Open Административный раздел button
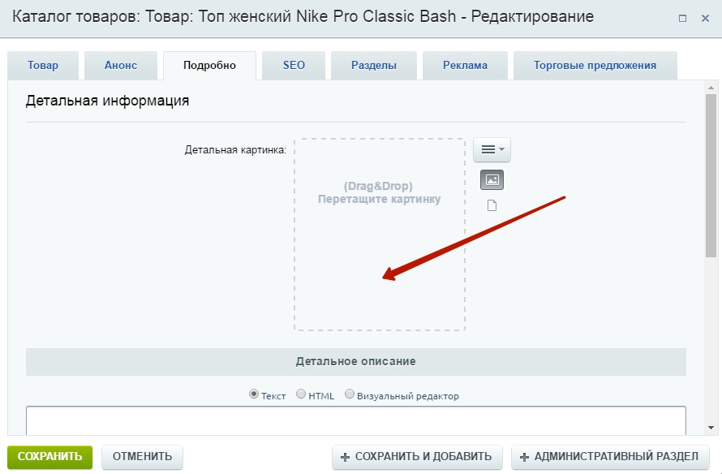 (x=609, y=457)
